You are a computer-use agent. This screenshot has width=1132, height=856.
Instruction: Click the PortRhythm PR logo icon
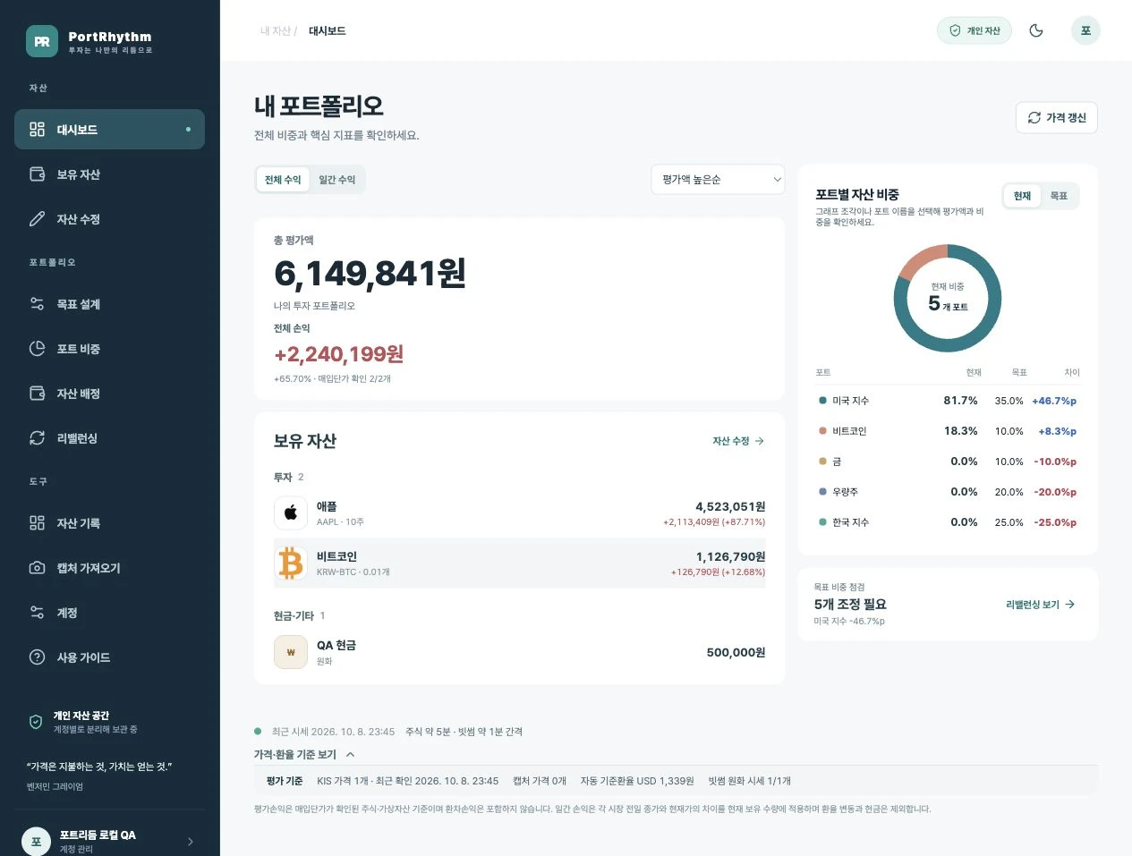coord(42,41)
